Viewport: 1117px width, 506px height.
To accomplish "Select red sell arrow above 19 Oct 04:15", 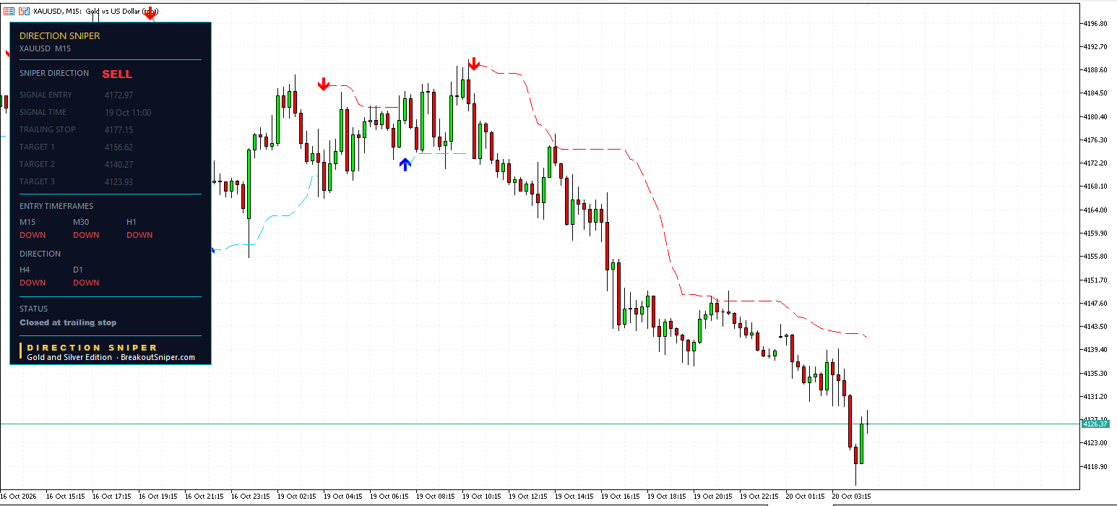I will tap(324, 85).
